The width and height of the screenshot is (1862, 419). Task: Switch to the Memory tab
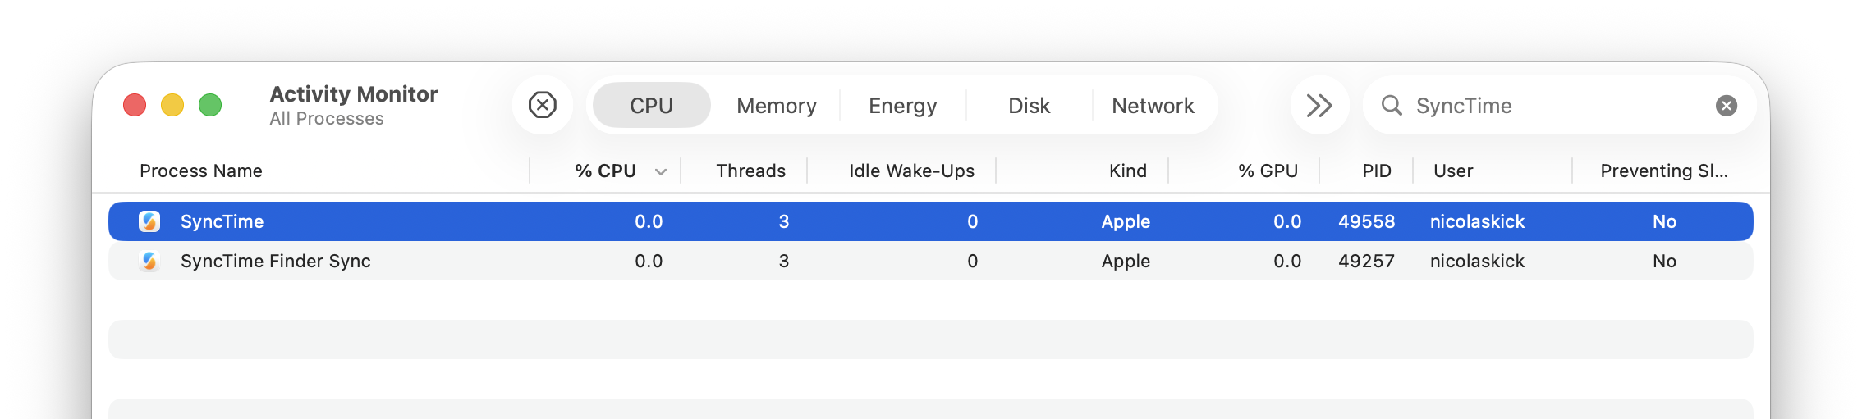[x=777, y=106]
